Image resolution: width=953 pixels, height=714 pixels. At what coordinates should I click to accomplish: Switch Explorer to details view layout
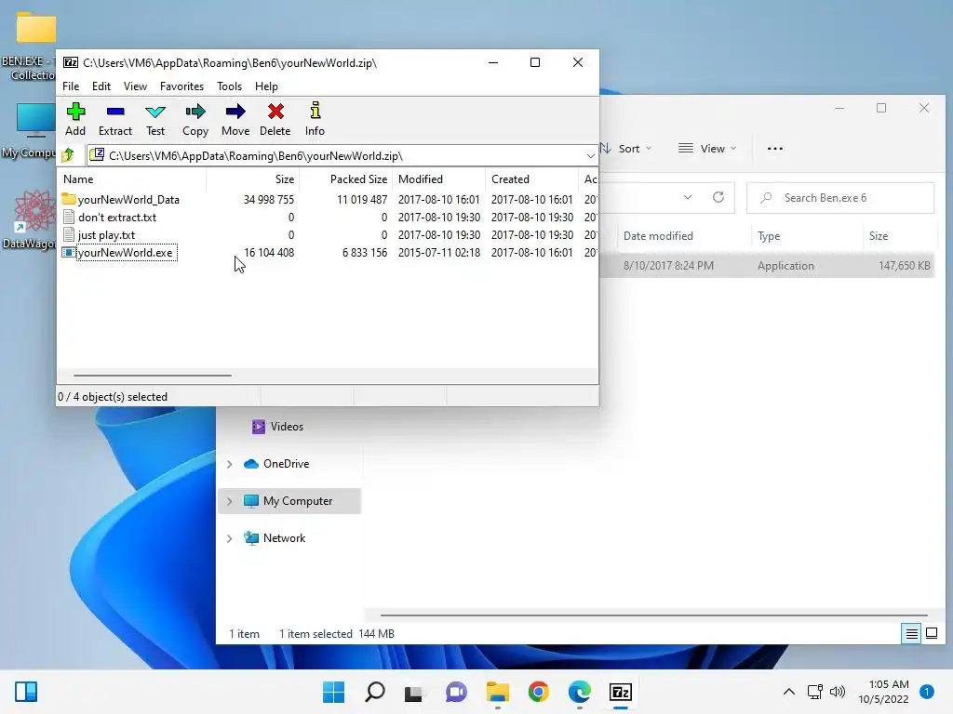[x=912, y=634]
